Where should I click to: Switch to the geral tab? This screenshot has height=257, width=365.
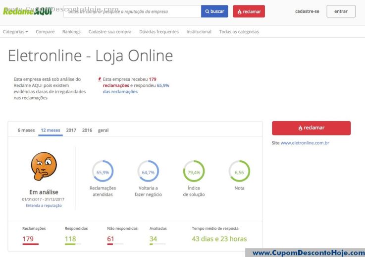pos(103,130)
